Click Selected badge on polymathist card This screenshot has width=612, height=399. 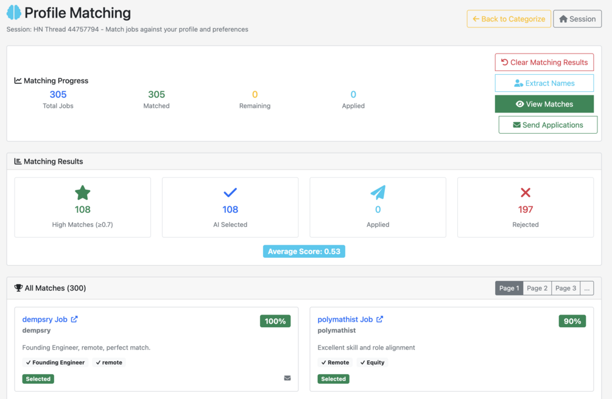click(x=333, y=379)
